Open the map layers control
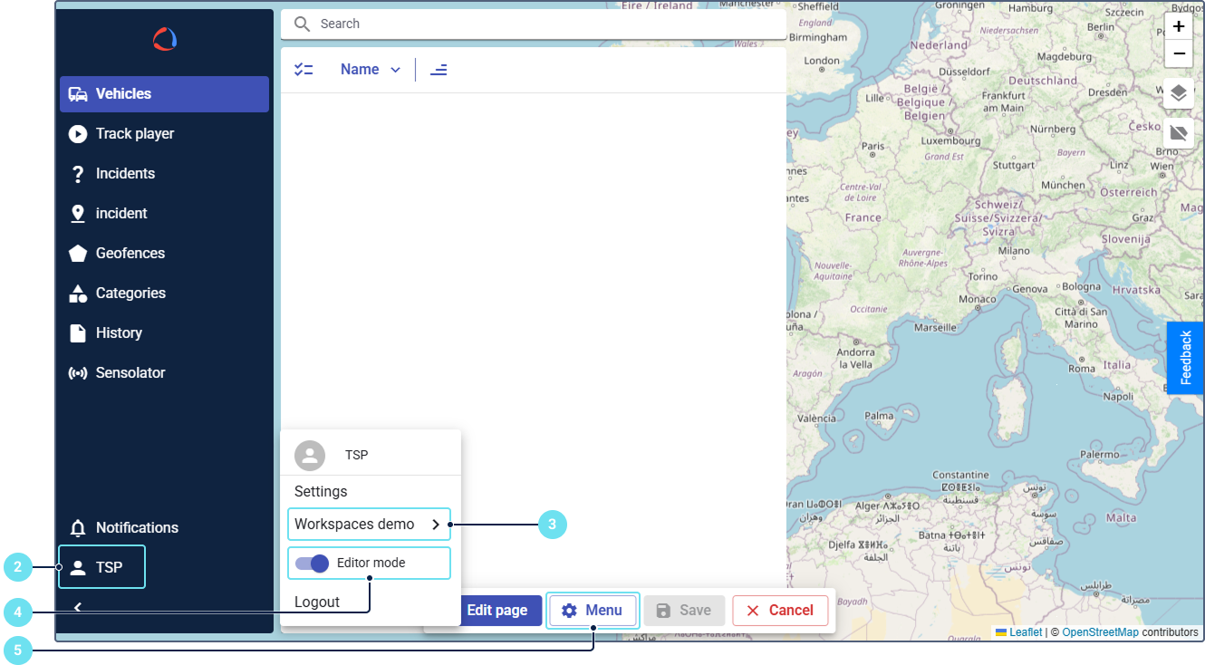1205x665 pixels. 1178,93
